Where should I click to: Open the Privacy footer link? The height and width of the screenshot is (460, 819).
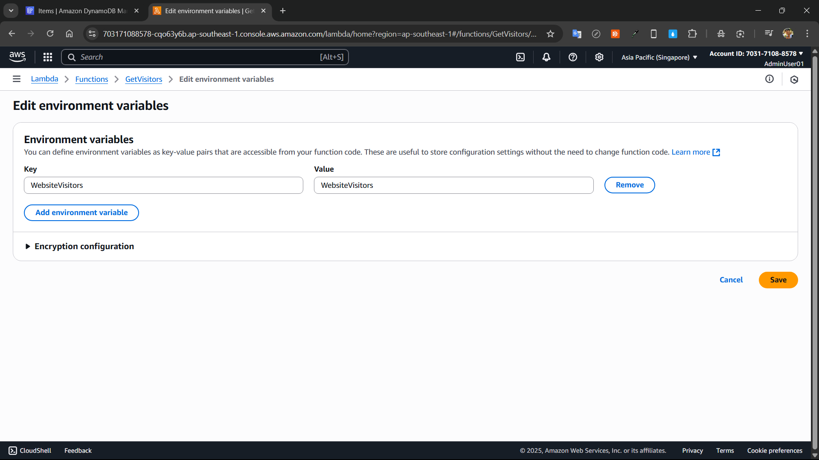tap(692, 451)
